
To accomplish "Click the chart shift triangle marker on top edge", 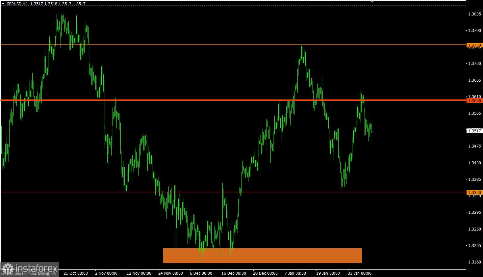I will click(x=372, y=2).
